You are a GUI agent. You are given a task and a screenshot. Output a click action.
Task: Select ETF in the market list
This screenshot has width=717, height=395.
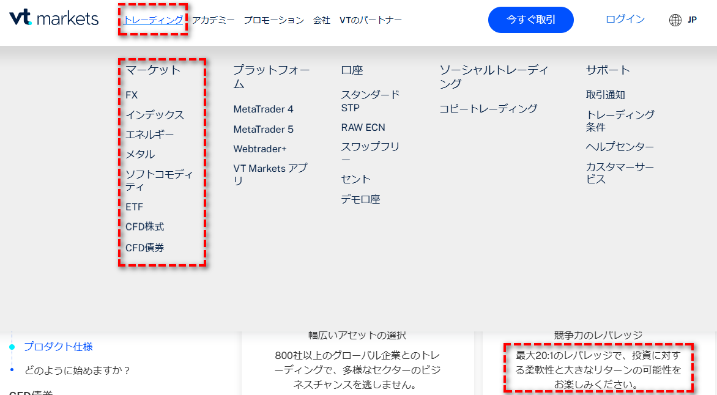pos(135,207)
